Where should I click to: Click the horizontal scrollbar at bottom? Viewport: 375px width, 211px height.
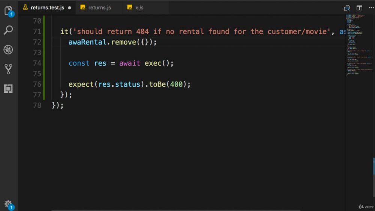(x=176, y=210)
